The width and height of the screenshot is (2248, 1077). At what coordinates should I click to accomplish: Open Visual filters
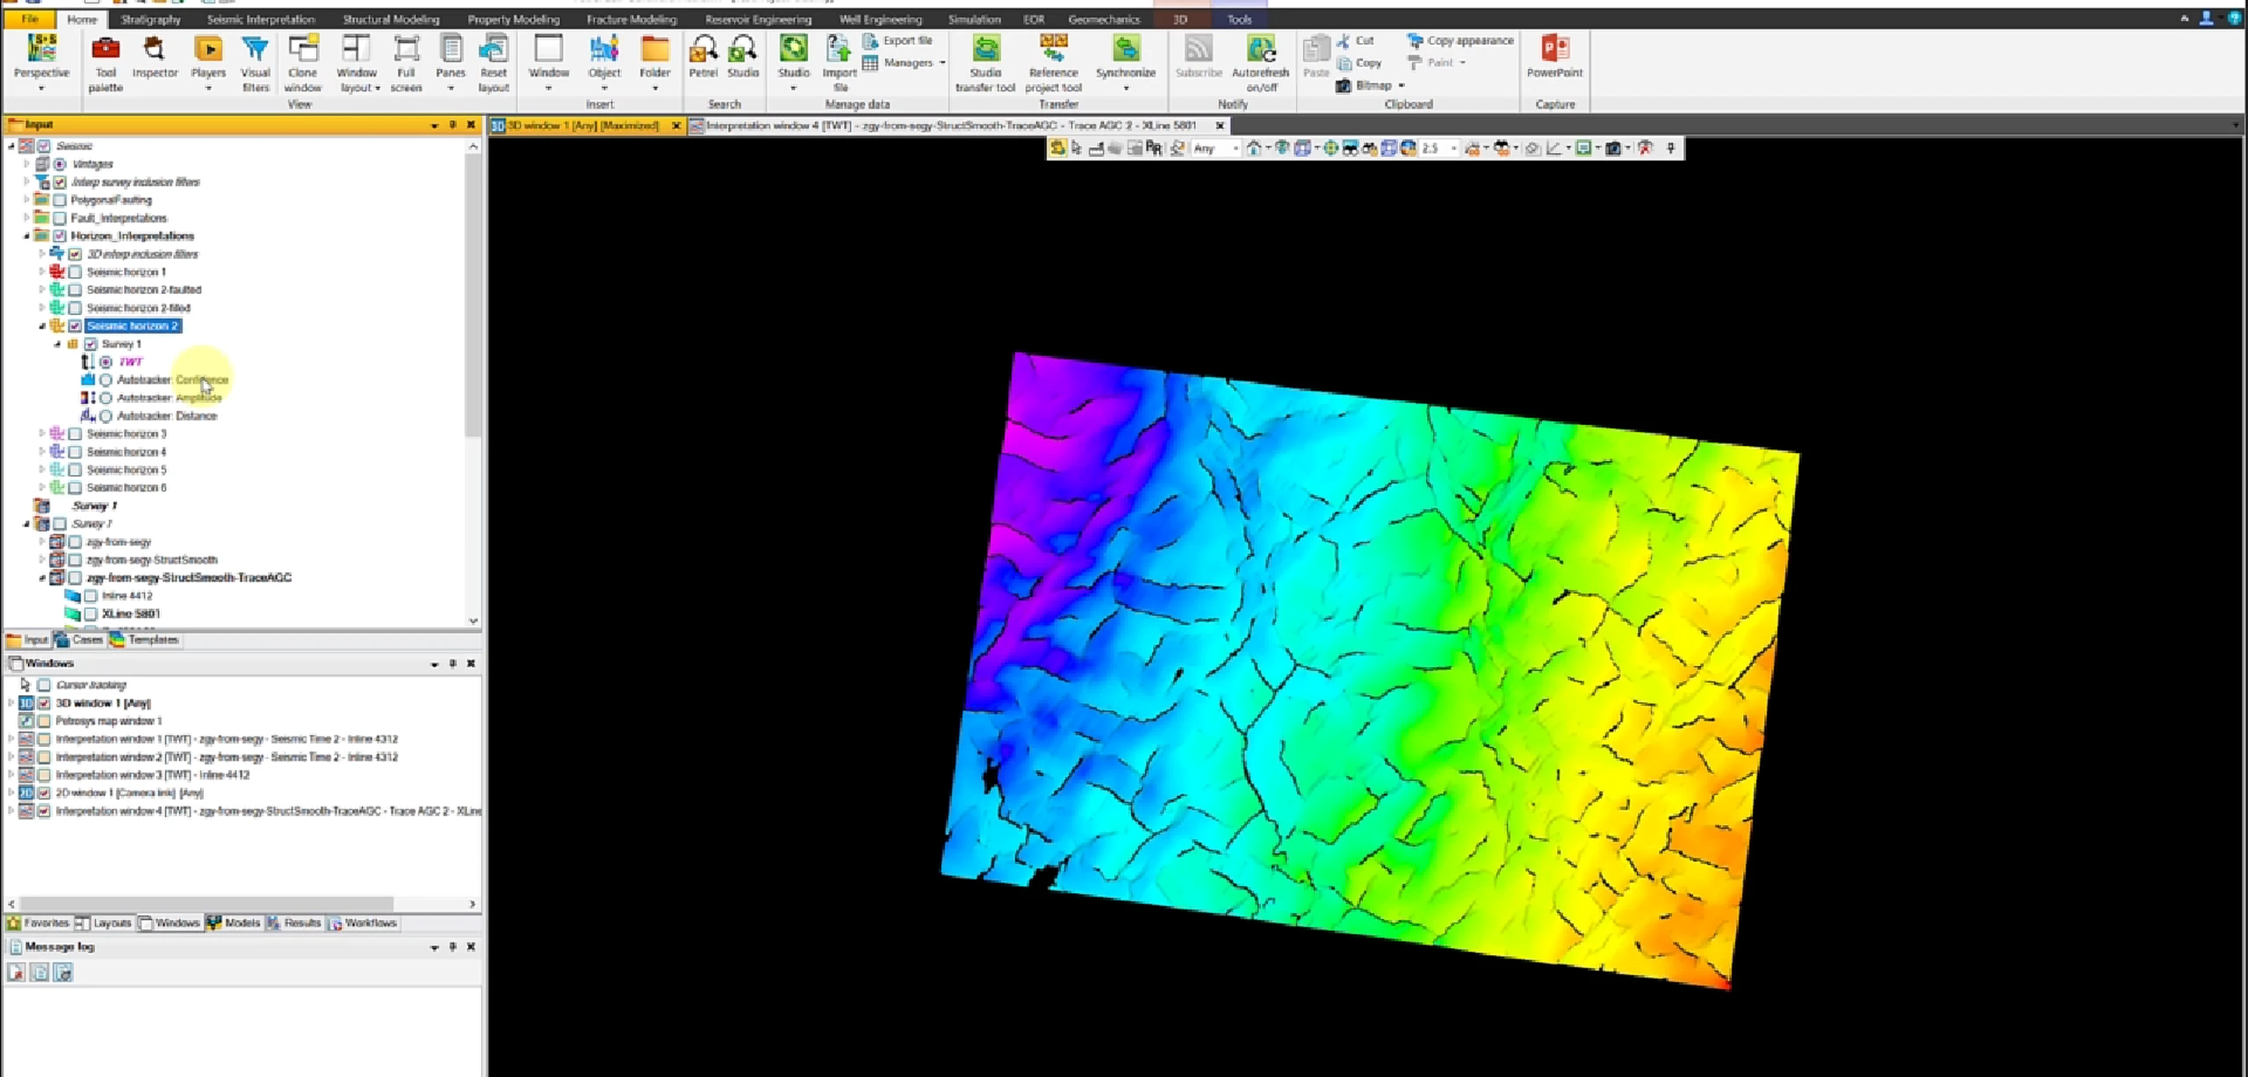[x=256, y=63]
